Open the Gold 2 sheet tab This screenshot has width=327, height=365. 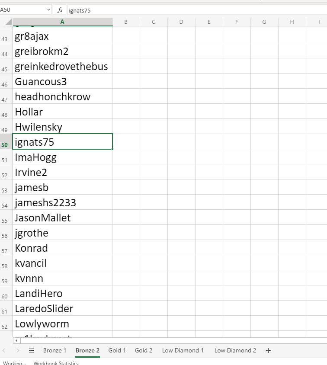144,350
